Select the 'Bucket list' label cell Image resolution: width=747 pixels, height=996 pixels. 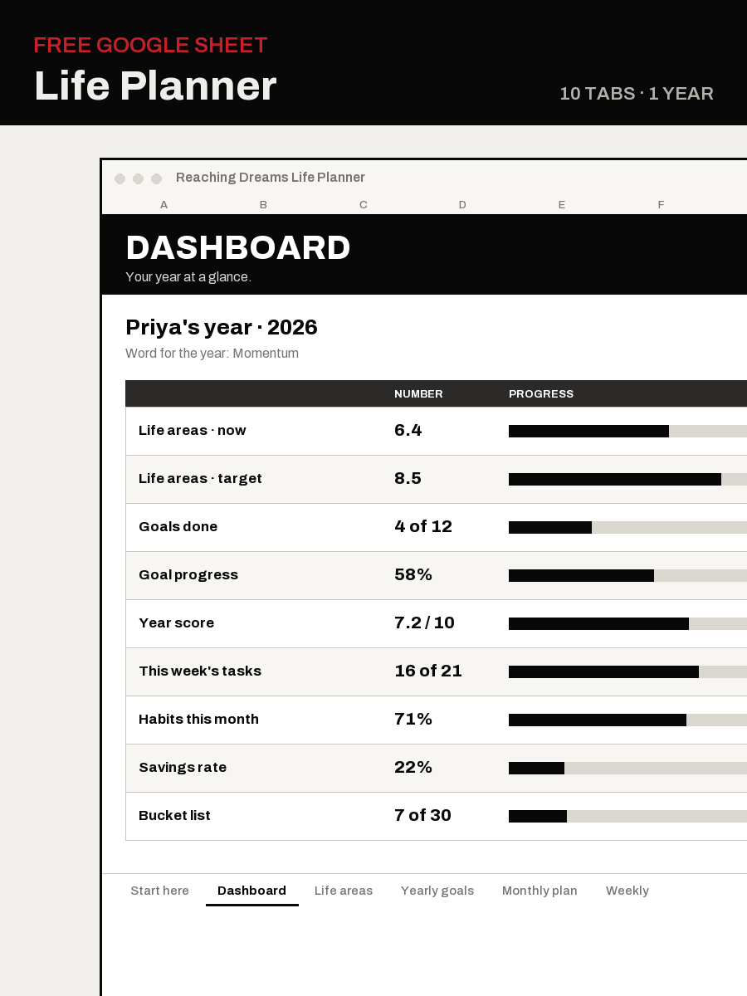174,816
